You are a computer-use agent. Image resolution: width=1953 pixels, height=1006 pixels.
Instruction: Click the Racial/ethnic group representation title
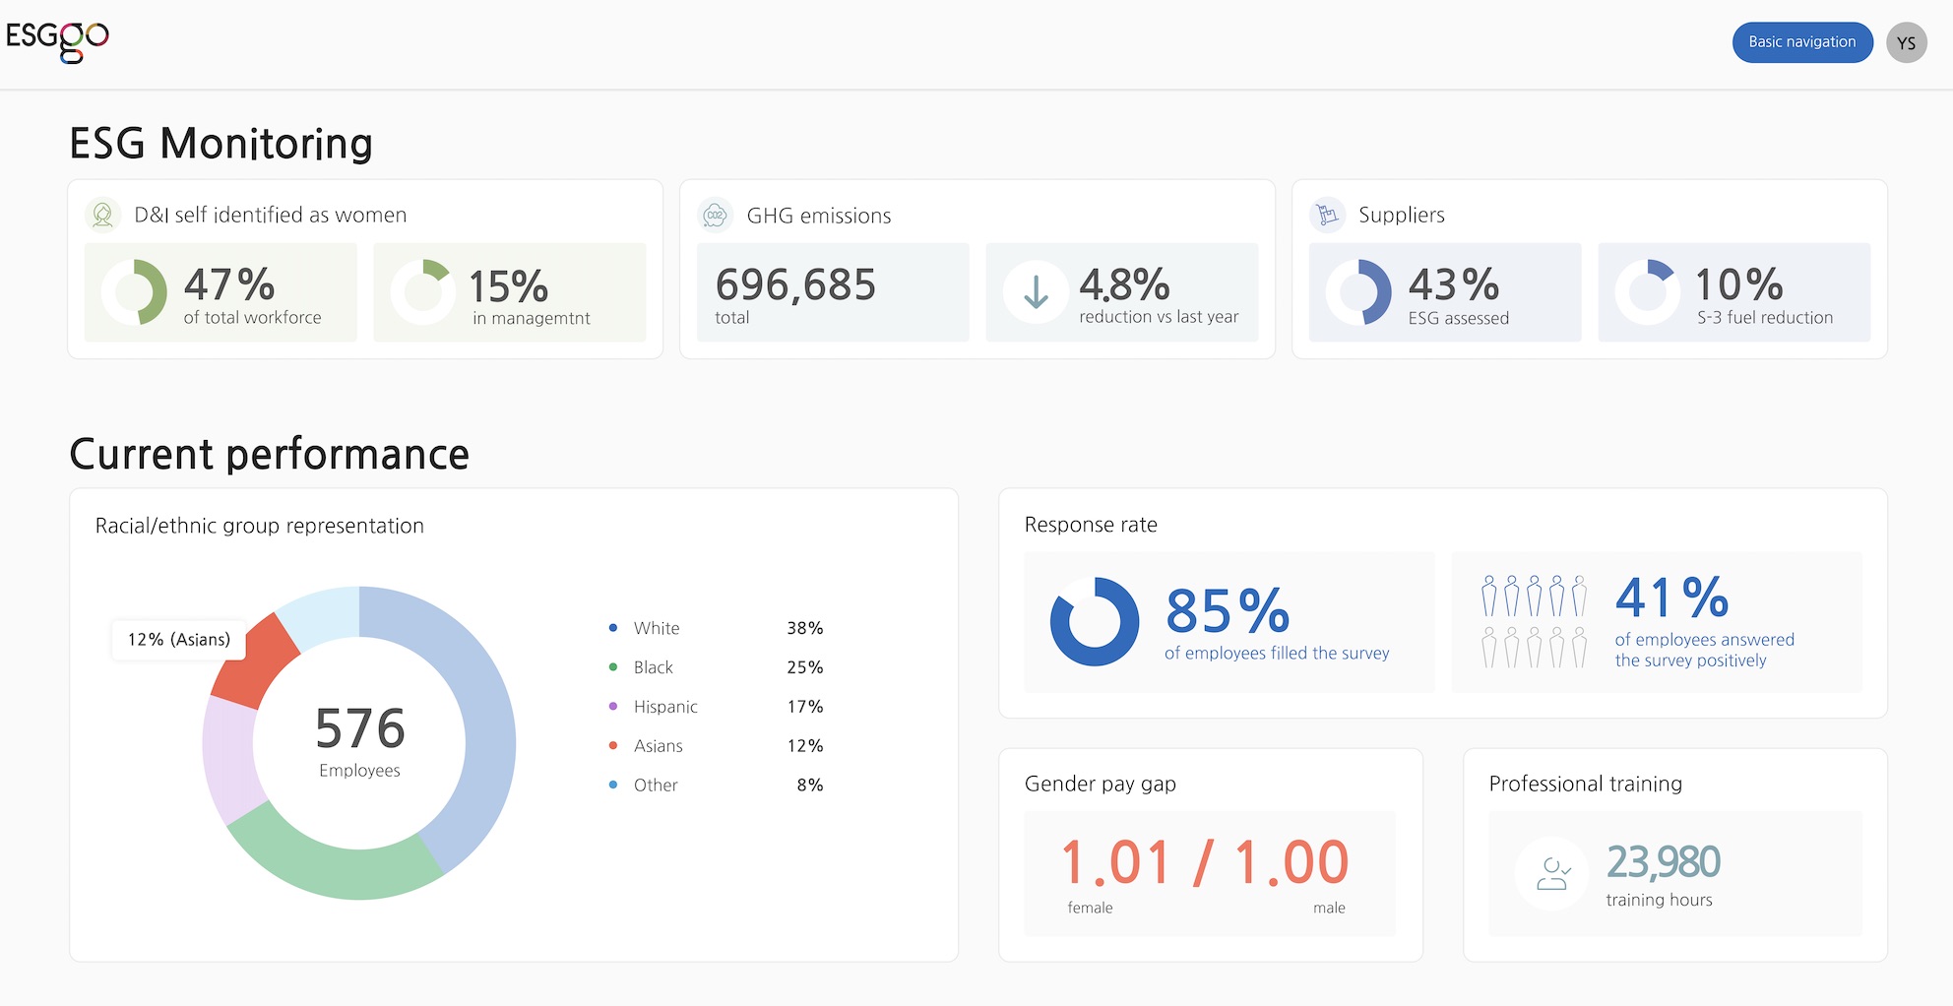click(x=260, y=526)
